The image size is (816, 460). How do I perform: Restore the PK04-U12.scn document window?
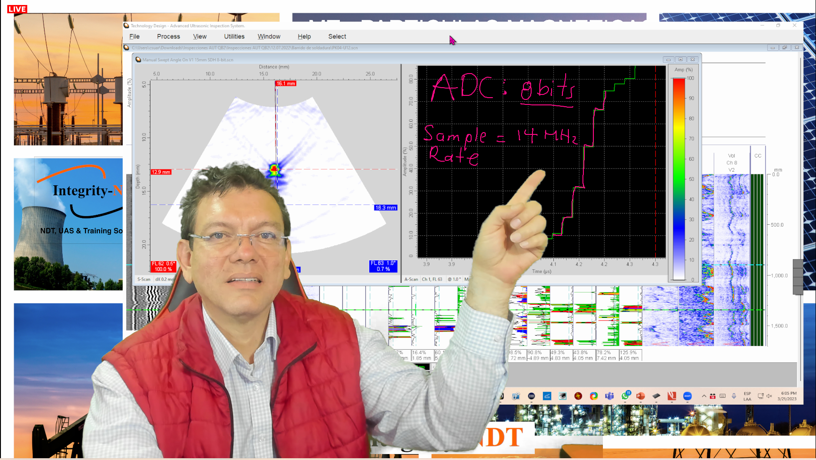pos(785,48)
